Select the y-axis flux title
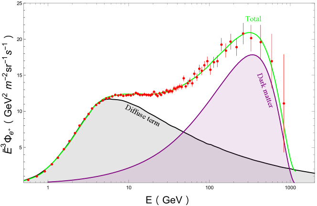Image resolution: width=317 pixels, height=206 pixels. (8, 95)
